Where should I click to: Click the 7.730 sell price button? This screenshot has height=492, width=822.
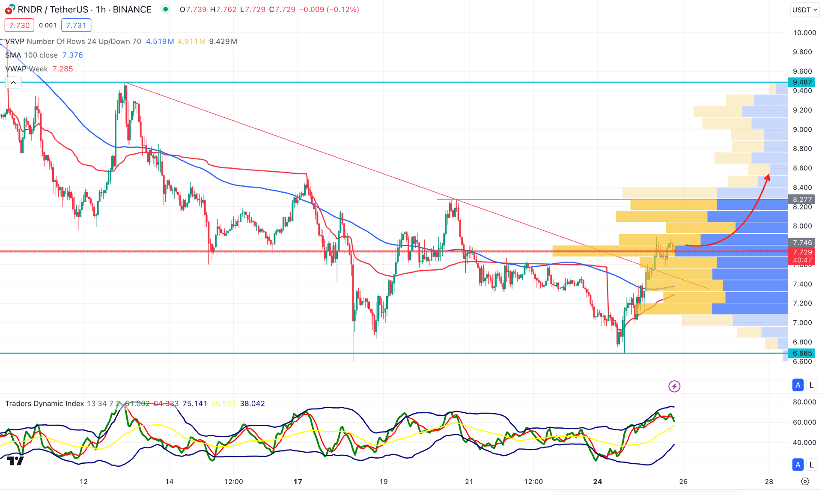[x=19, y=25]
